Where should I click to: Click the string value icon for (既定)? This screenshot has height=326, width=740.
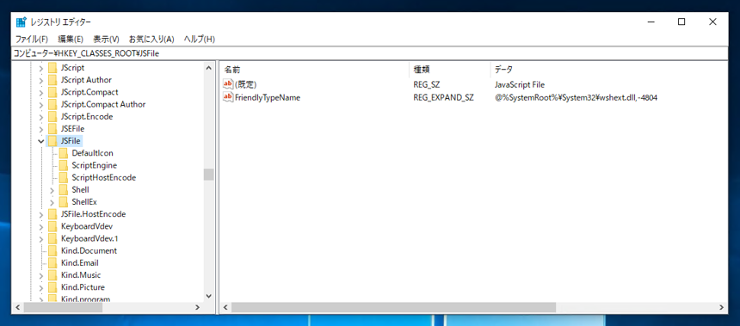coord(228,84)
